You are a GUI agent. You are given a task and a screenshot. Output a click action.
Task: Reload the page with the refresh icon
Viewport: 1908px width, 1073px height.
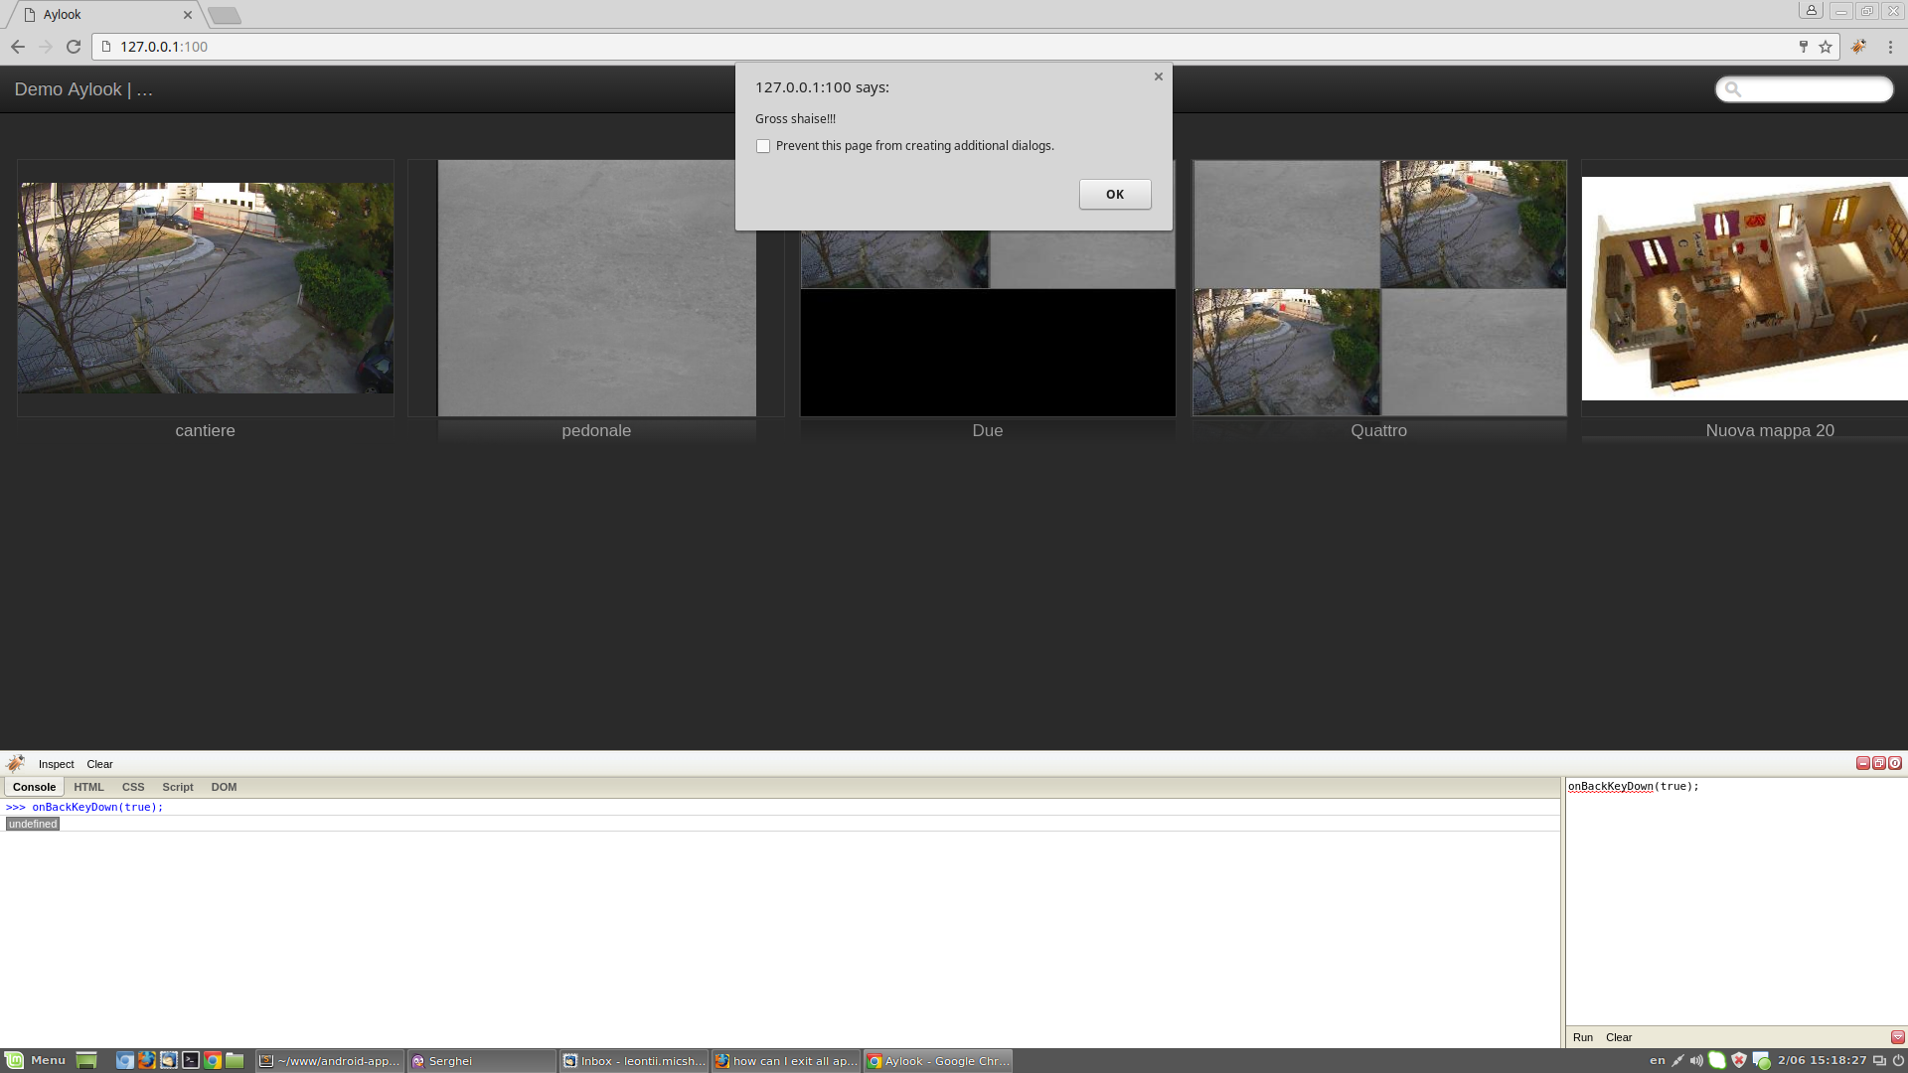[x=74, y=47]
